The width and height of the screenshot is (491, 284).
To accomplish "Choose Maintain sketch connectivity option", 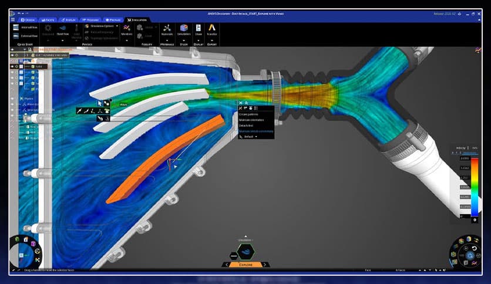I will click(x=256, y=131).
